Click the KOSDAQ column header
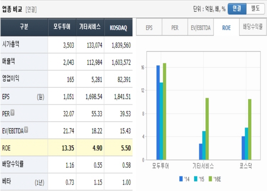267x191 pixels. [x=118, y=27]
